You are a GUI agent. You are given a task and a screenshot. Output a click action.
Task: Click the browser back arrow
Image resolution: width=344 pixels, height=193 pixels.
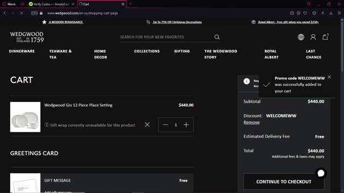coord(5,13)
